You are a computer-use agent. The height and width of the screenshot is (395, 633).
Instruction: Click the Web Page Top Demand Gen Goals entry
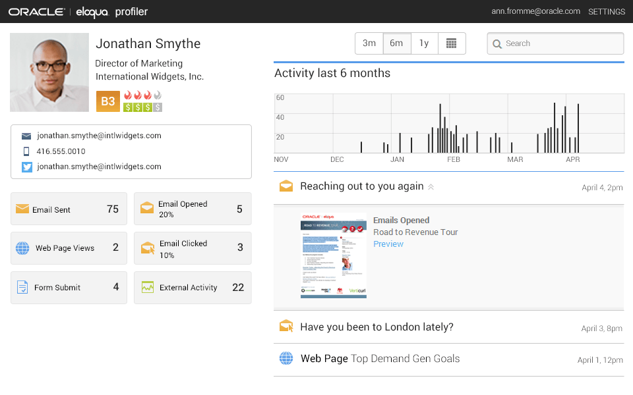pos(449,359)
